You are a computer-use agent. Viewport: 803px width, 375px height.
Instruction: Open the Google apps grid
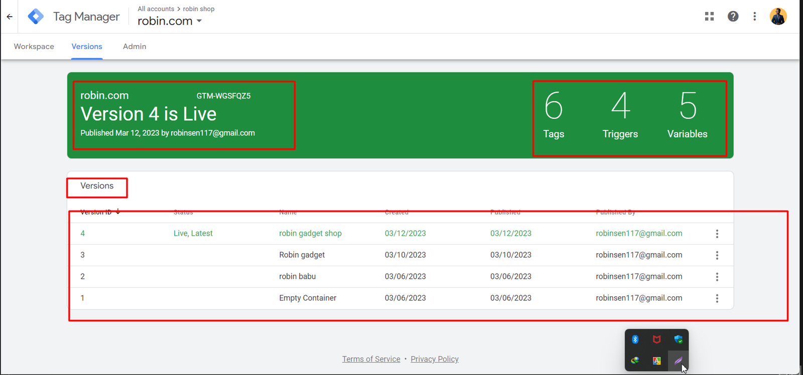coord(709,17)
